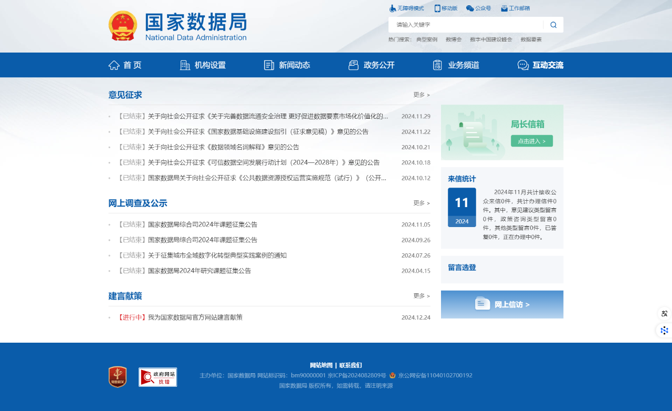This screenshot has width=672, height=411.
Task: Click the police badge icon beside 京公网安备
Action: coord(393,375)
